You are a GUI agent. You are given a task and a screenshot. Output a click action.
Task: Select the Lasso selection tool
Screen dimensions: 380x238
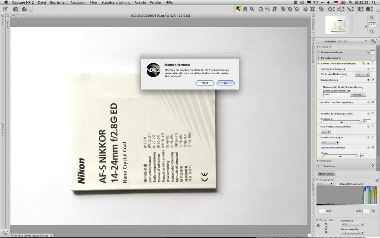coord(341,9)
